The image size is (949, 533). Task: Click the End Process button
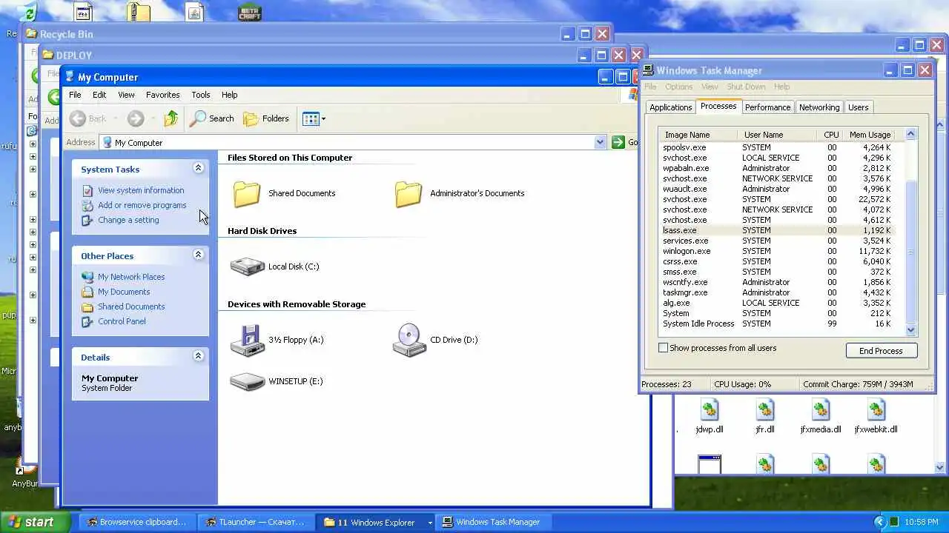(x=881, y=351)
